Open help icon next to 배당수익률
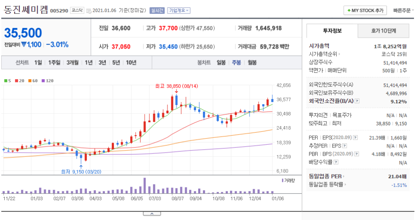 336,162
